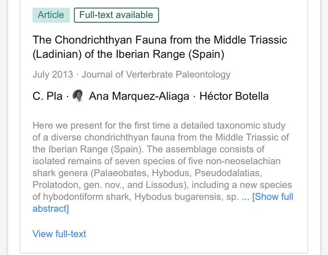This screenshot has width=328, height=255.
Task: Click Journal of Vertebrate Paleontology text
Action: 156,74
